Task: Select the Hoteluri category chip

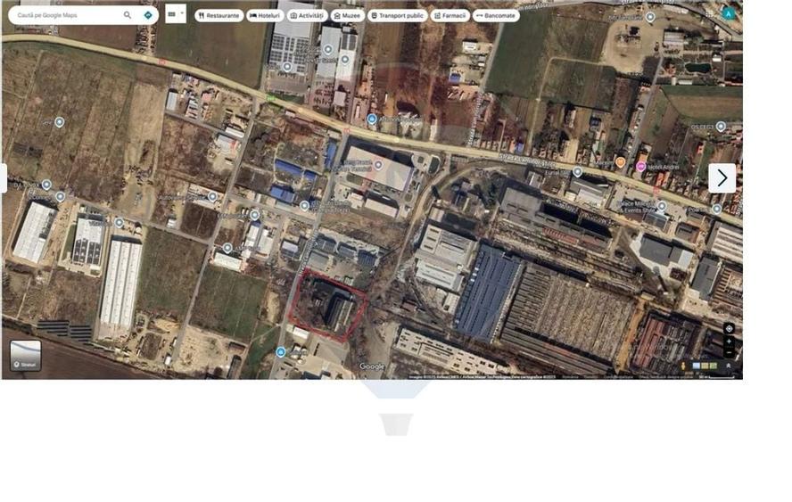Action: 265,16
